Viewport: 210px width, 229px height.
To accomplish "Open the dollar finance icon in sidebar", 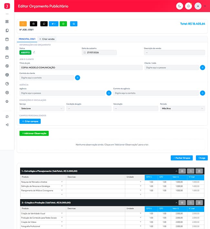I will click(7, 66).
